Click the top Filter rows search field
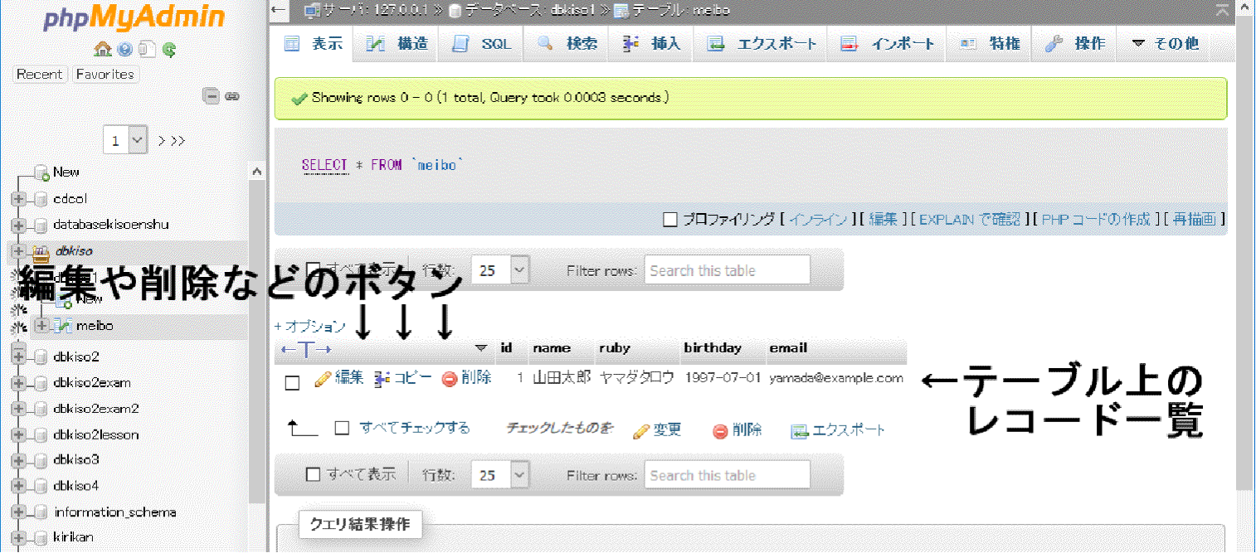This screenshot has height=553, width=1256. [727, 270]
